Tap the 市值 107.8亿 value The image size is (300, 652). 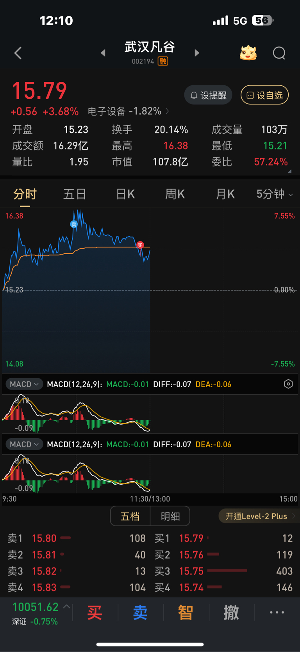[x=170, y=162]
